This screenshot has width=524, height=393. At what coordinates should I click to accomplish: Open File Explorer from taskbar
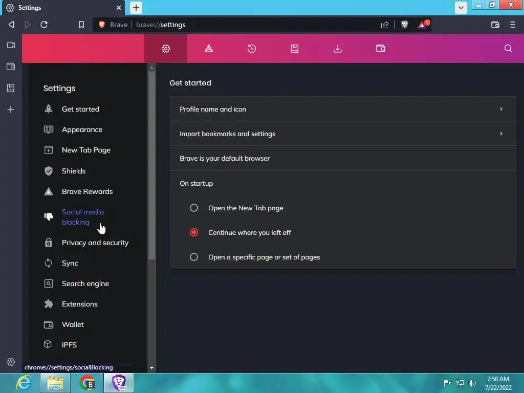tap(55, 383)
